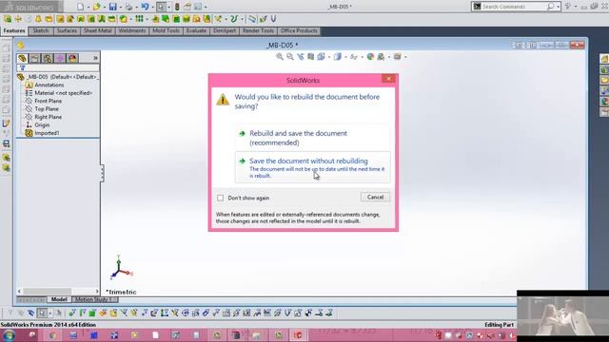Screen dimensions: 609x342
Task: Click the Help question mark icon
Action: click(x=567, y=7)
